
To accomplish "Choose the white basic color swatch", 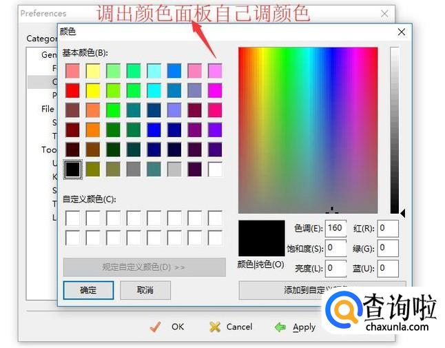I will pos(215,169).
